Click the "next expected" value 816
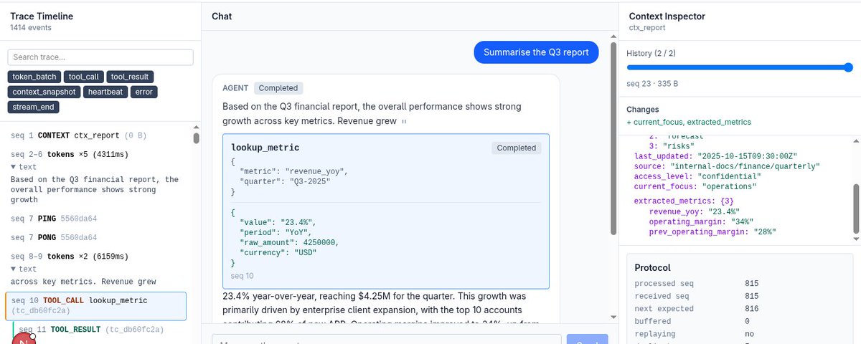Image resolution: width=861 pixels, height=344 pixels. click(752, 309)
